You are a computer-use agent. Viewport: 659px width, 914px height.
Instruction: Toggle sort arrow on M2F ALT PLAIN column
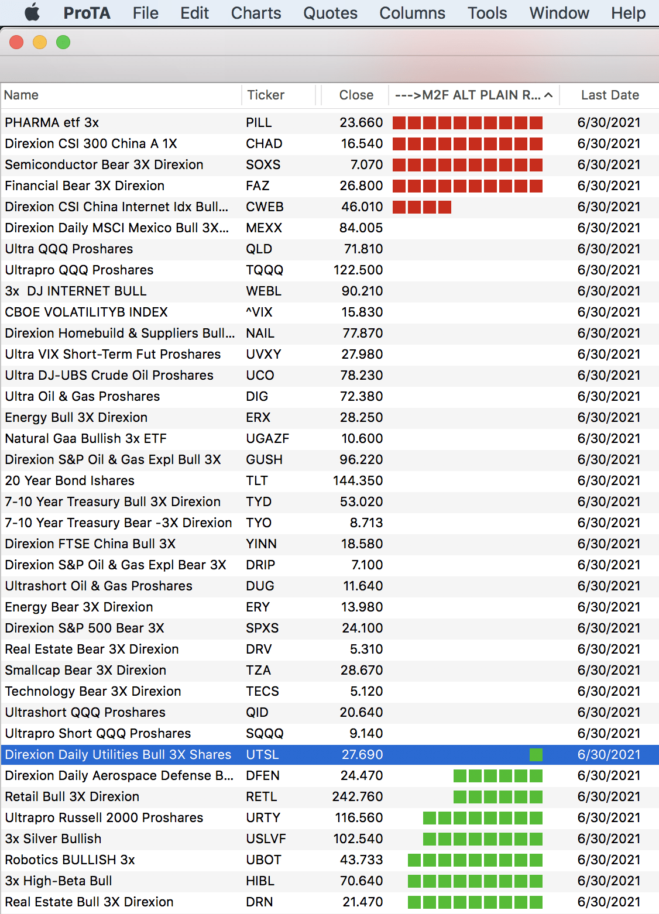(x=548, y=95)
